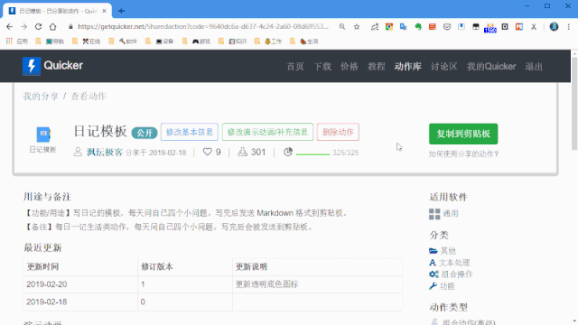
Task: Click the pie chart stats icon
Action: tap(288, 152)
